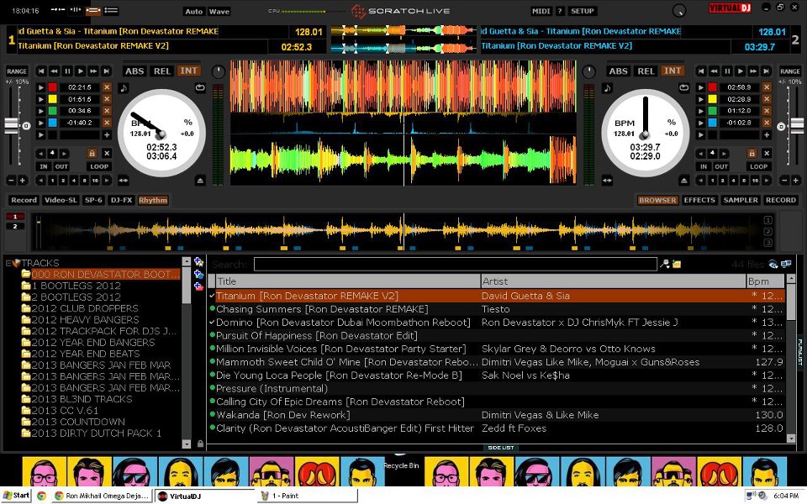Select track Wakanda [Ron Dev Rework]
807x504 pixels.
[282, 414]
